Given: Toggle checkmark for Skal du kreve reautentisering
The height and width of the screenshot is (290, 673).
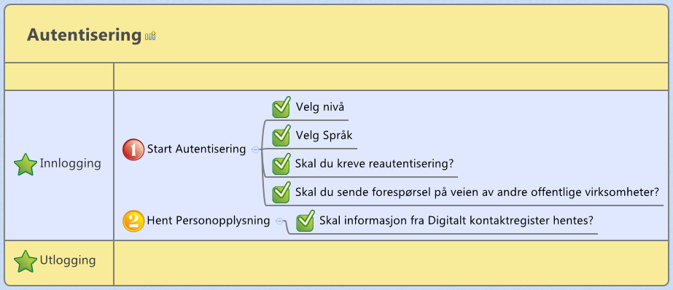Looking at the screenshot, I should [281, 164].
